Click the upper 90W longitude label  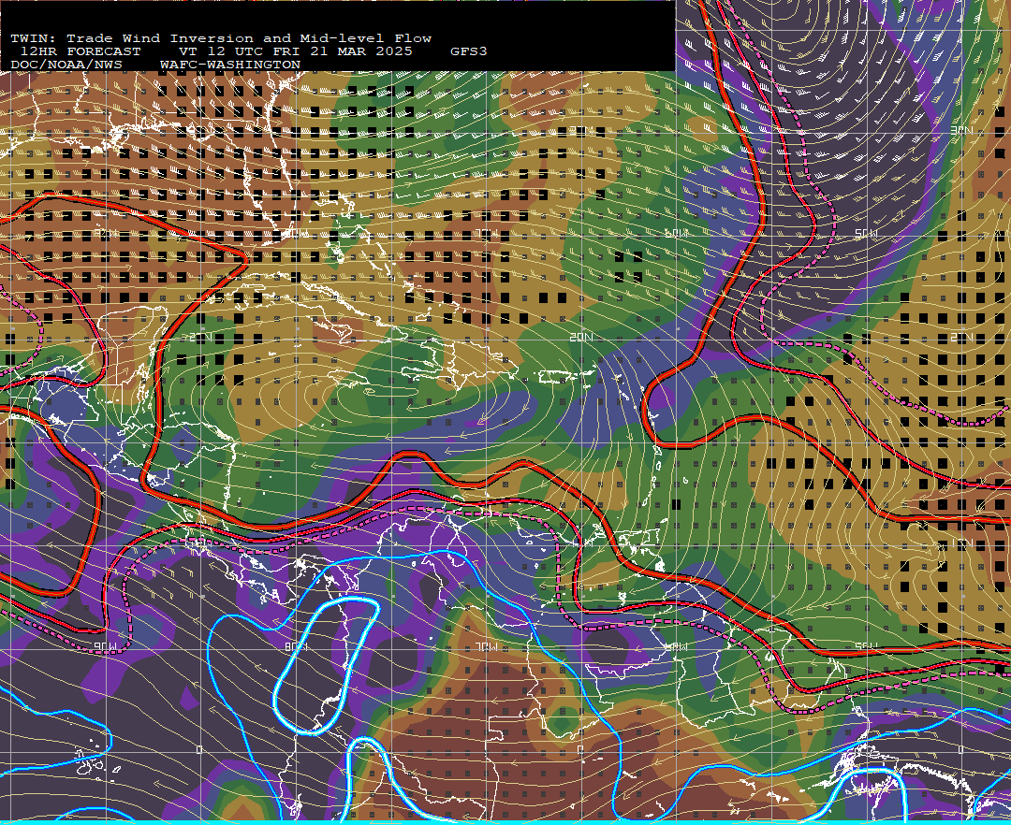[105, 233]
